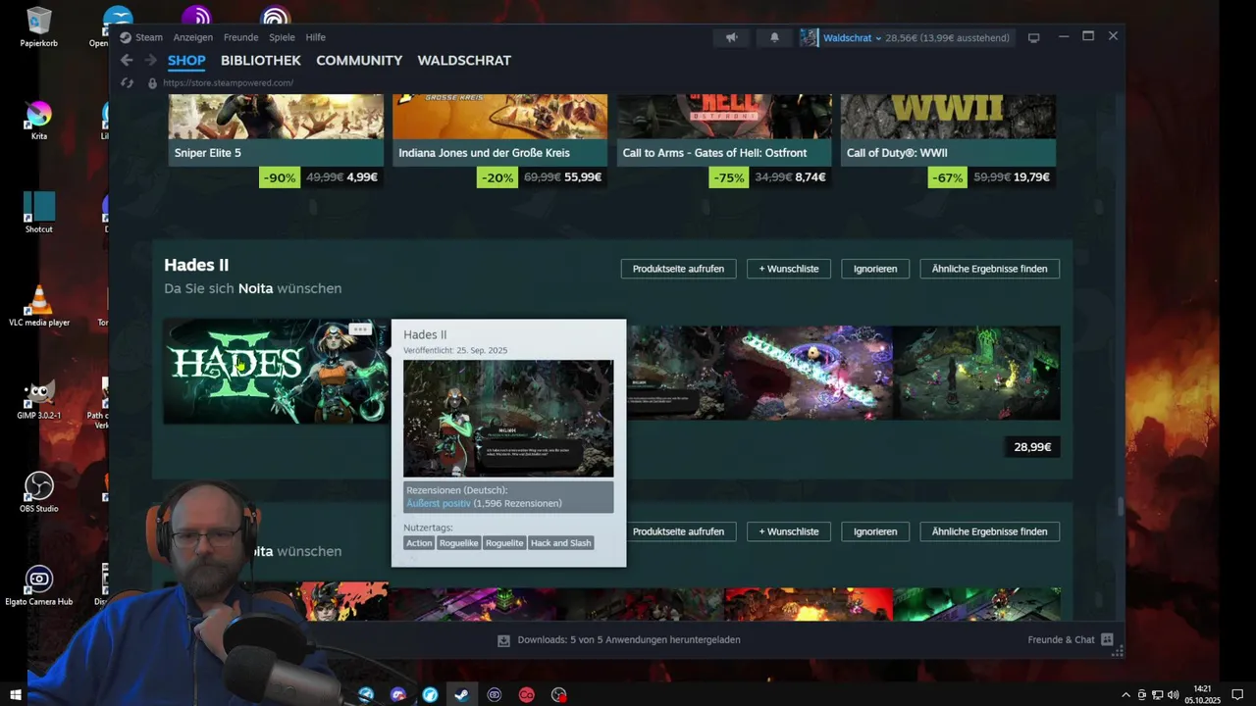Open the Sniper Elite 5 game card
Screen dimensions: 1256x706
(276, 128)
